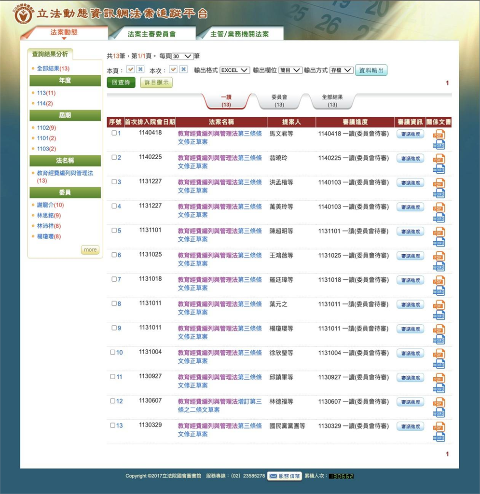Screen dimensions: 480x494
Task: Open Word document for row 11 邱鎮軍等
Action: click(439, 388)
